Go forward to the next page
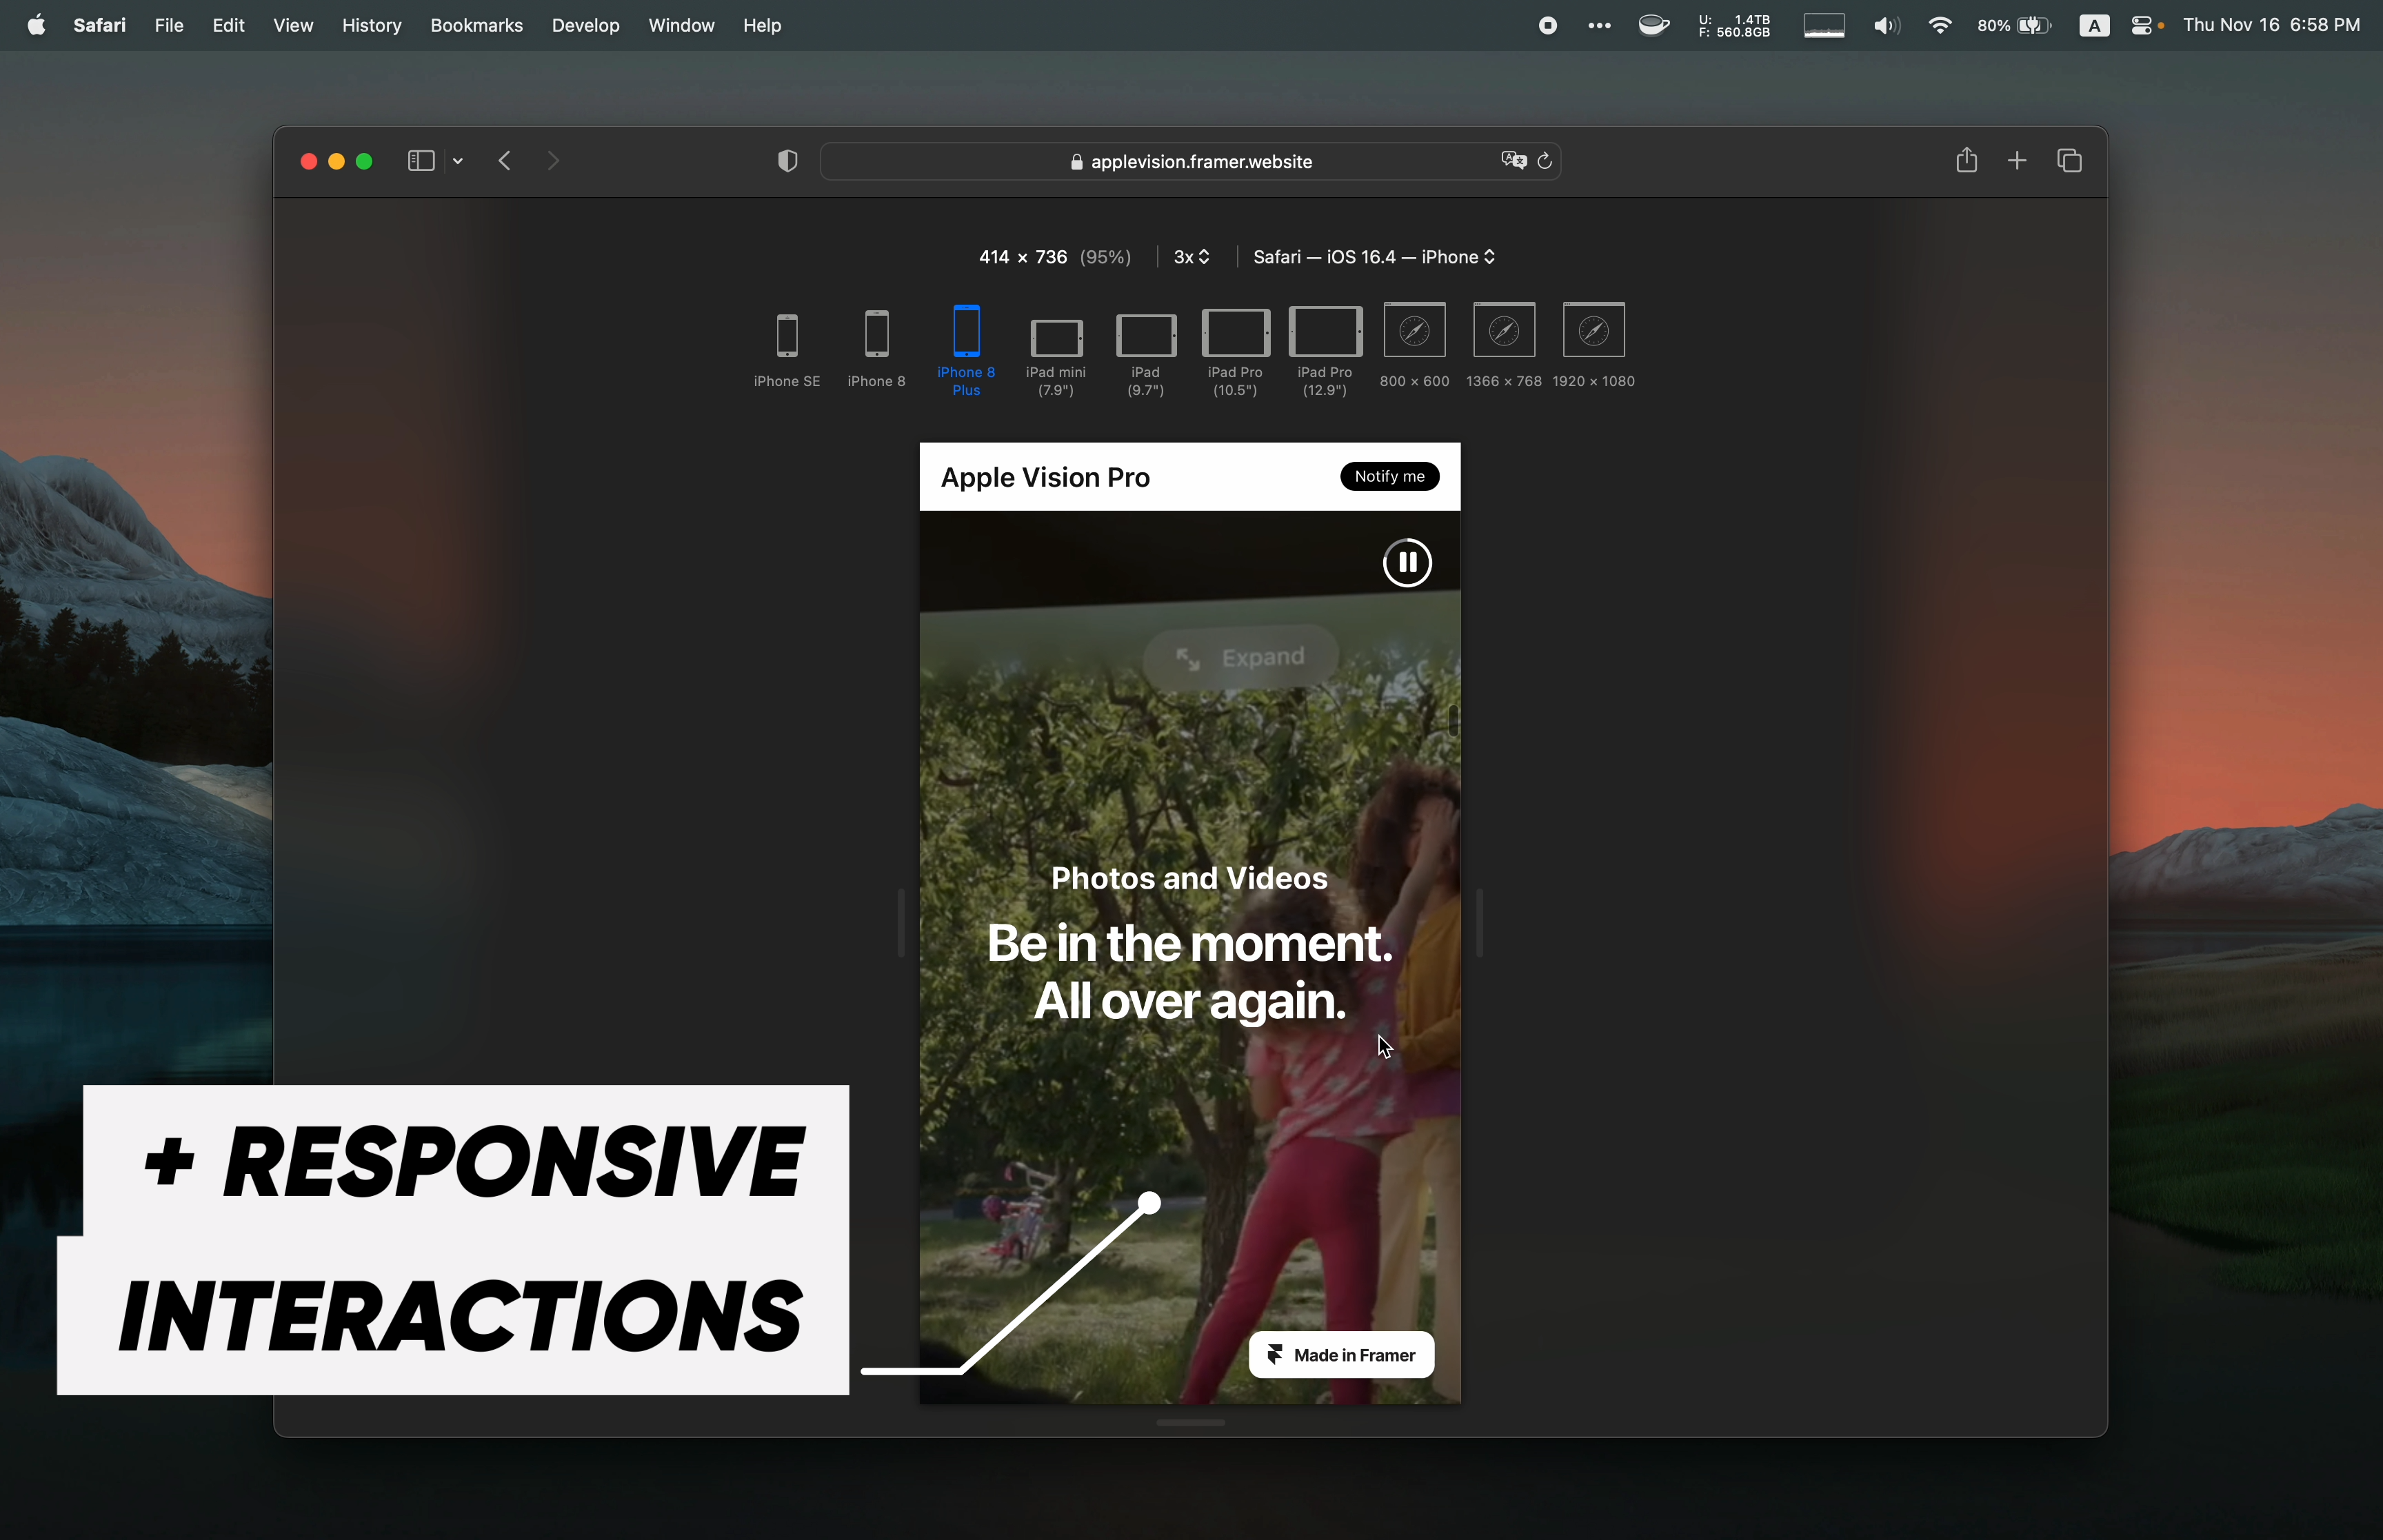The width and height of the screenshot is (2383, 1540). click(553, 161)
